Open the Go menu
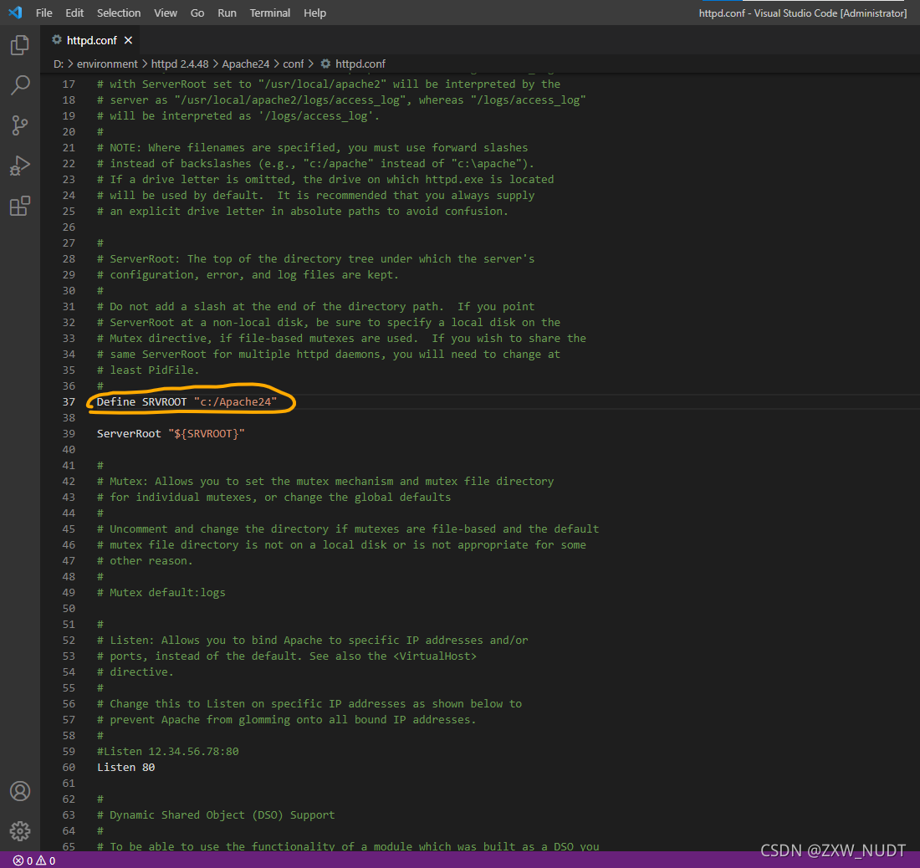920x868 pixels. pyautogui.click(x=197, y=13)
